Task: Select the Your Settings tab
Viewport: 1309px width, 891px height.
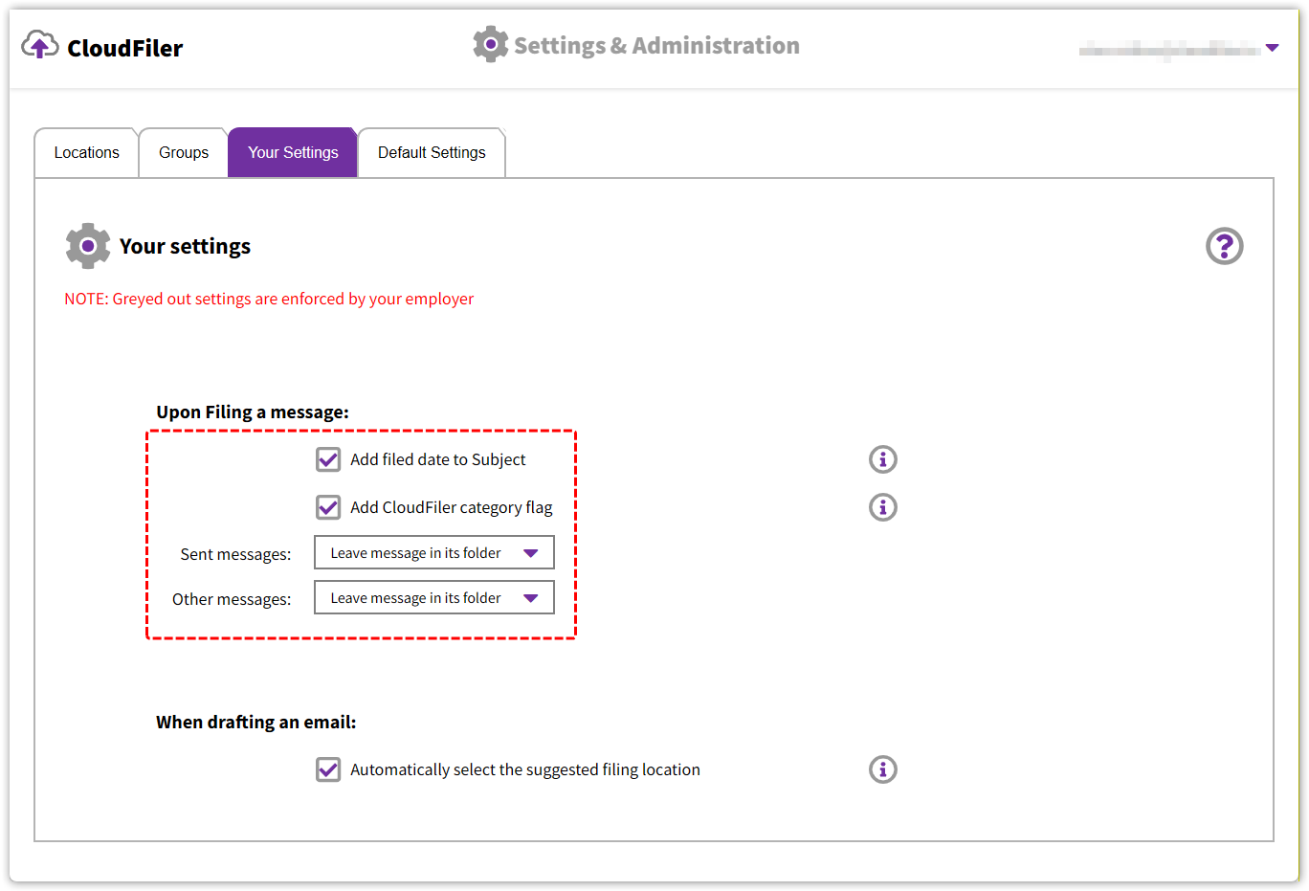Action: (293, 153)
